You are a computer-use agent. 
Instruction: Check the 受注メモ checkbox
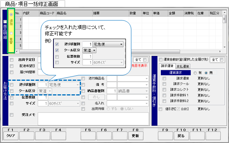tap(12, 115)
